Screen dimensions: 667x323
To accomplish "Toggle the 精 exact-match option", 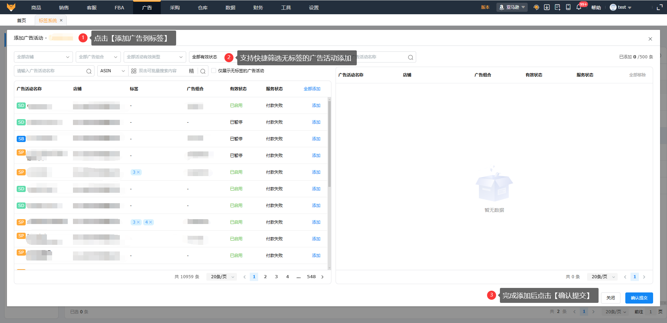I will tap(191, 71).
